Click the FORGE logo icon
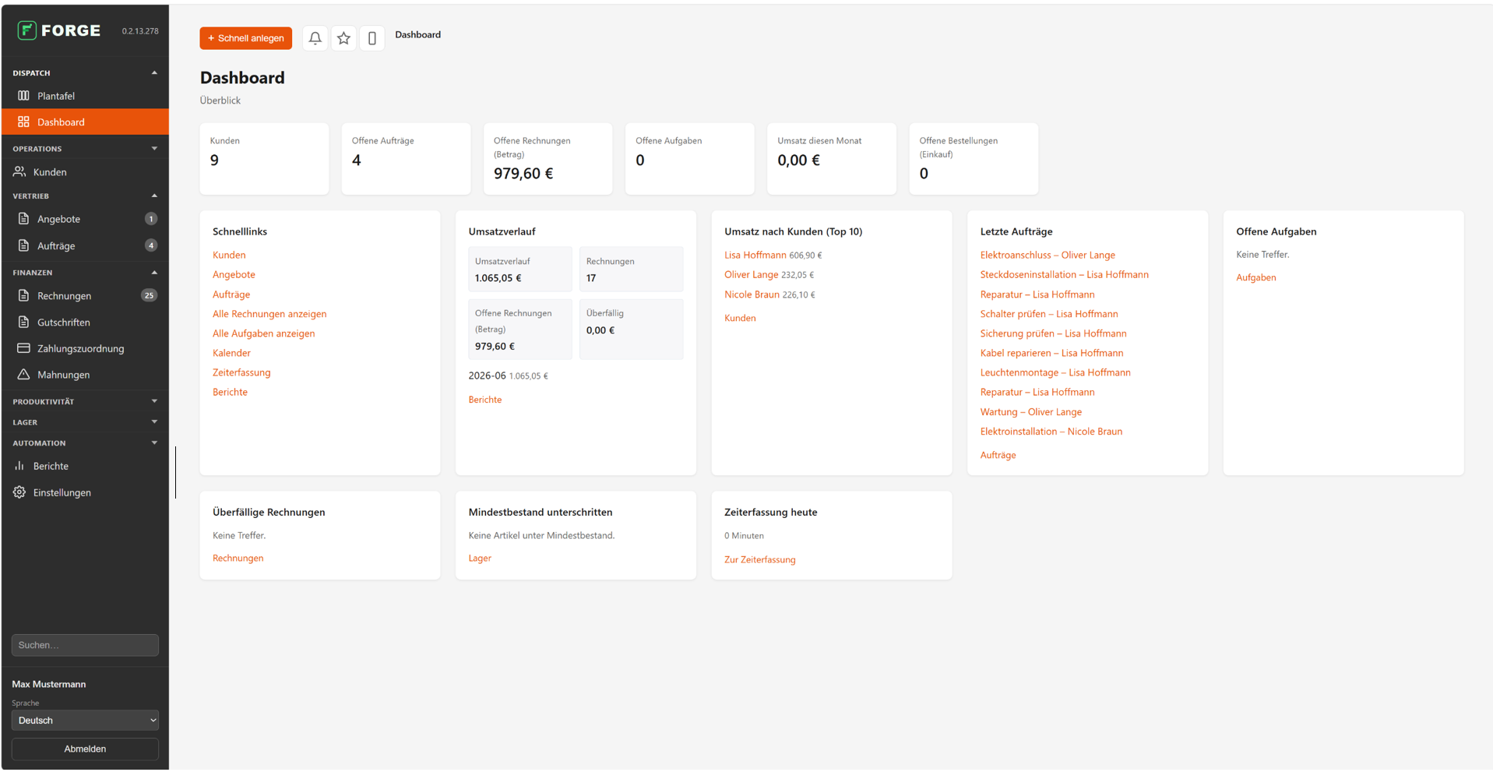This screenshot has height=772, width=1493. (x=26, y=30)
